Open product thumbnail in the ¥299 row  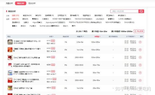click(x=10, y=65)
